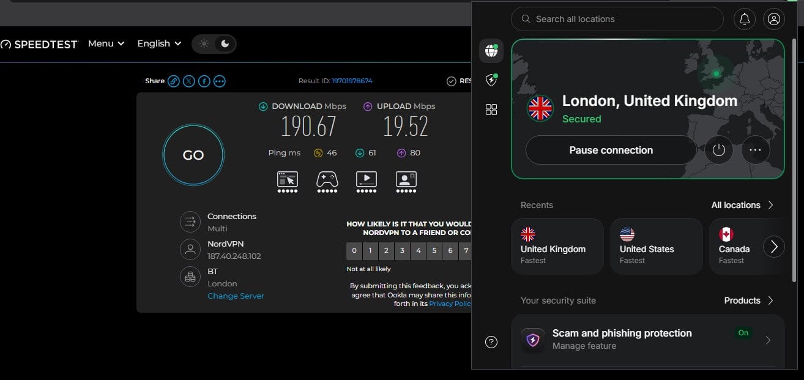
Task: Open more share options icon
Action: click(219, 81)
